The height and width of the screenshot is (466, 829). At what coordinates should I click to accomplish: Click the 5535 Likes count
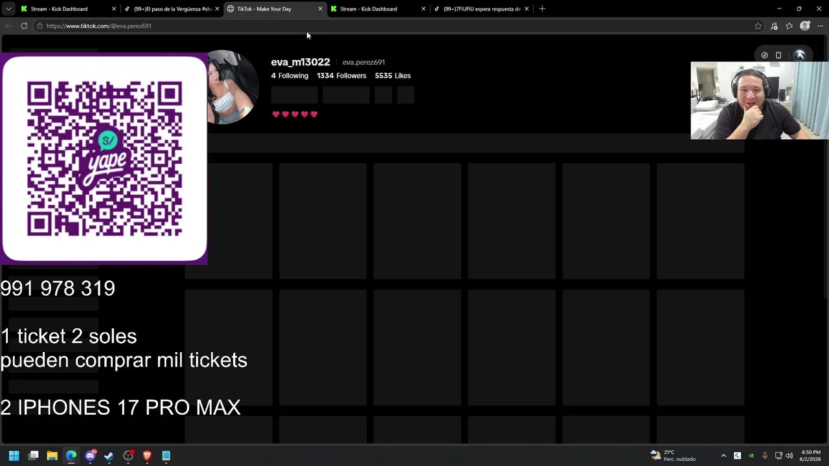[x=392, y=76]
